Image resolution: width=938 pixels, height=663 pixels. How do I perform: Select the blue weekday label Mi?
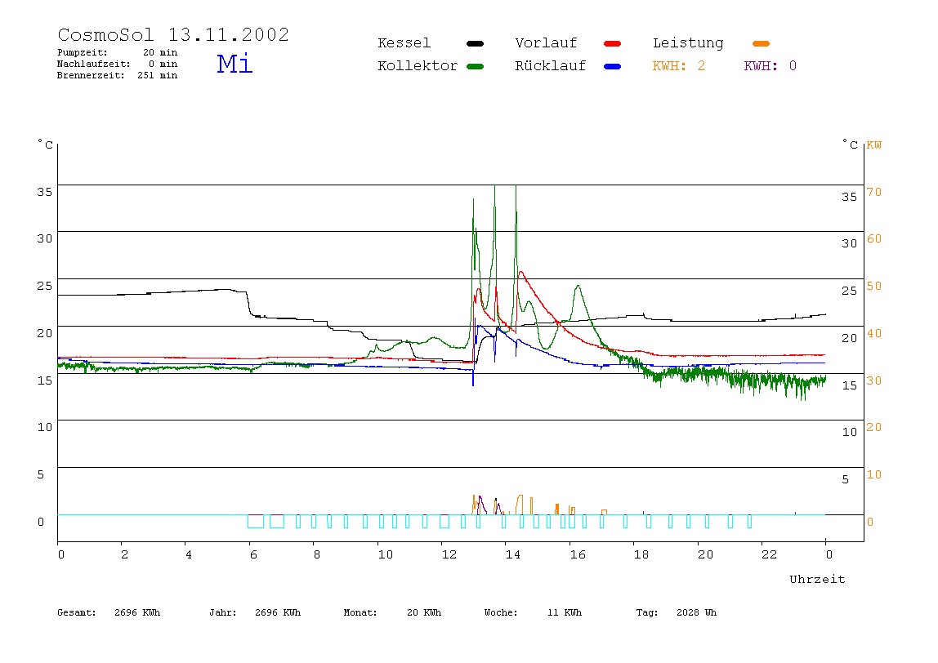point(234,64)
